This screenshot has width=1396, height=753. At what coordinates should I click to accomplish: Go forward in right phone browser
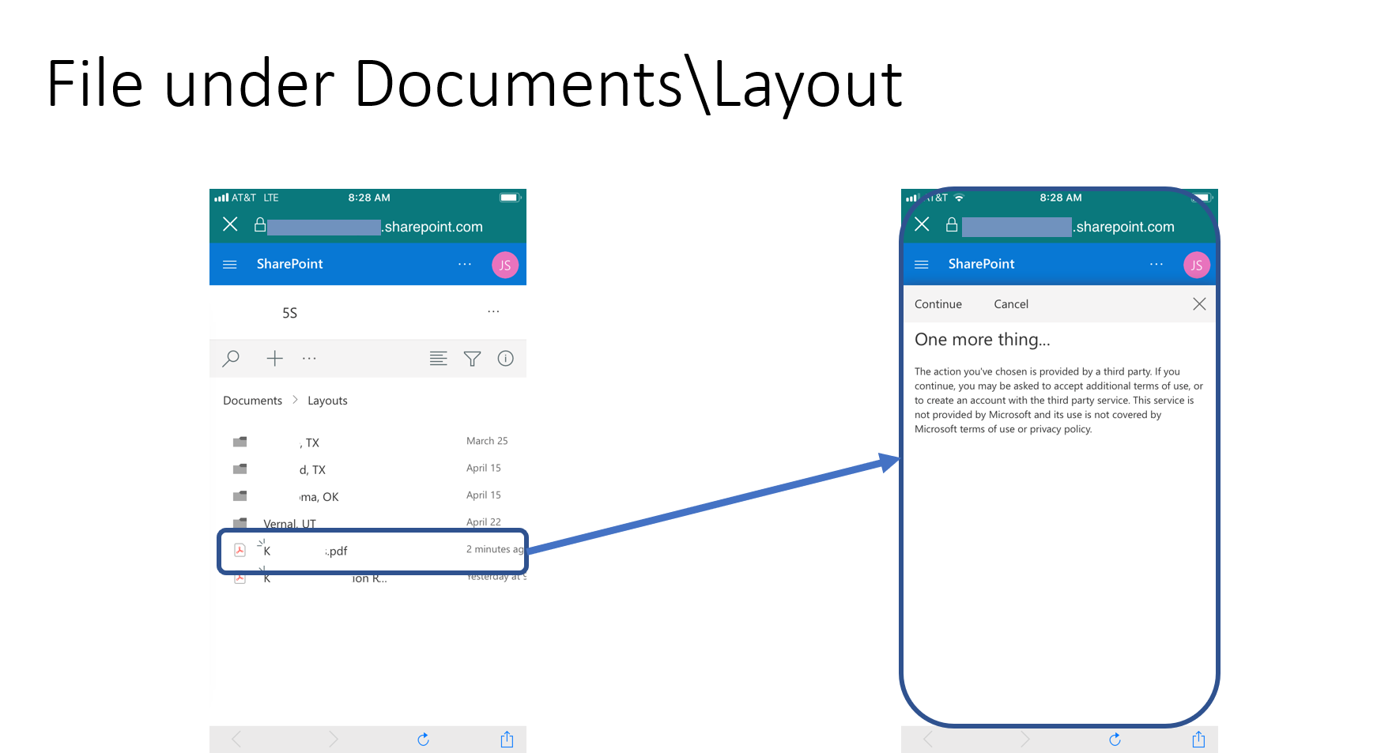pos(1024,740)
